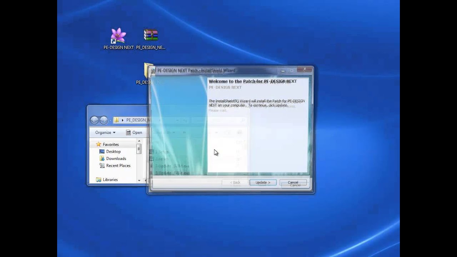
Task: Click the Desktop monitor icon in sidebar
Action: (102, 152)
